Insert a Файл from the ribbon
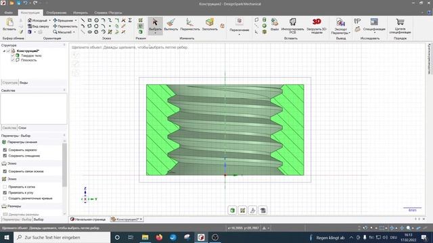433x243 pixels. click(275, 24)
